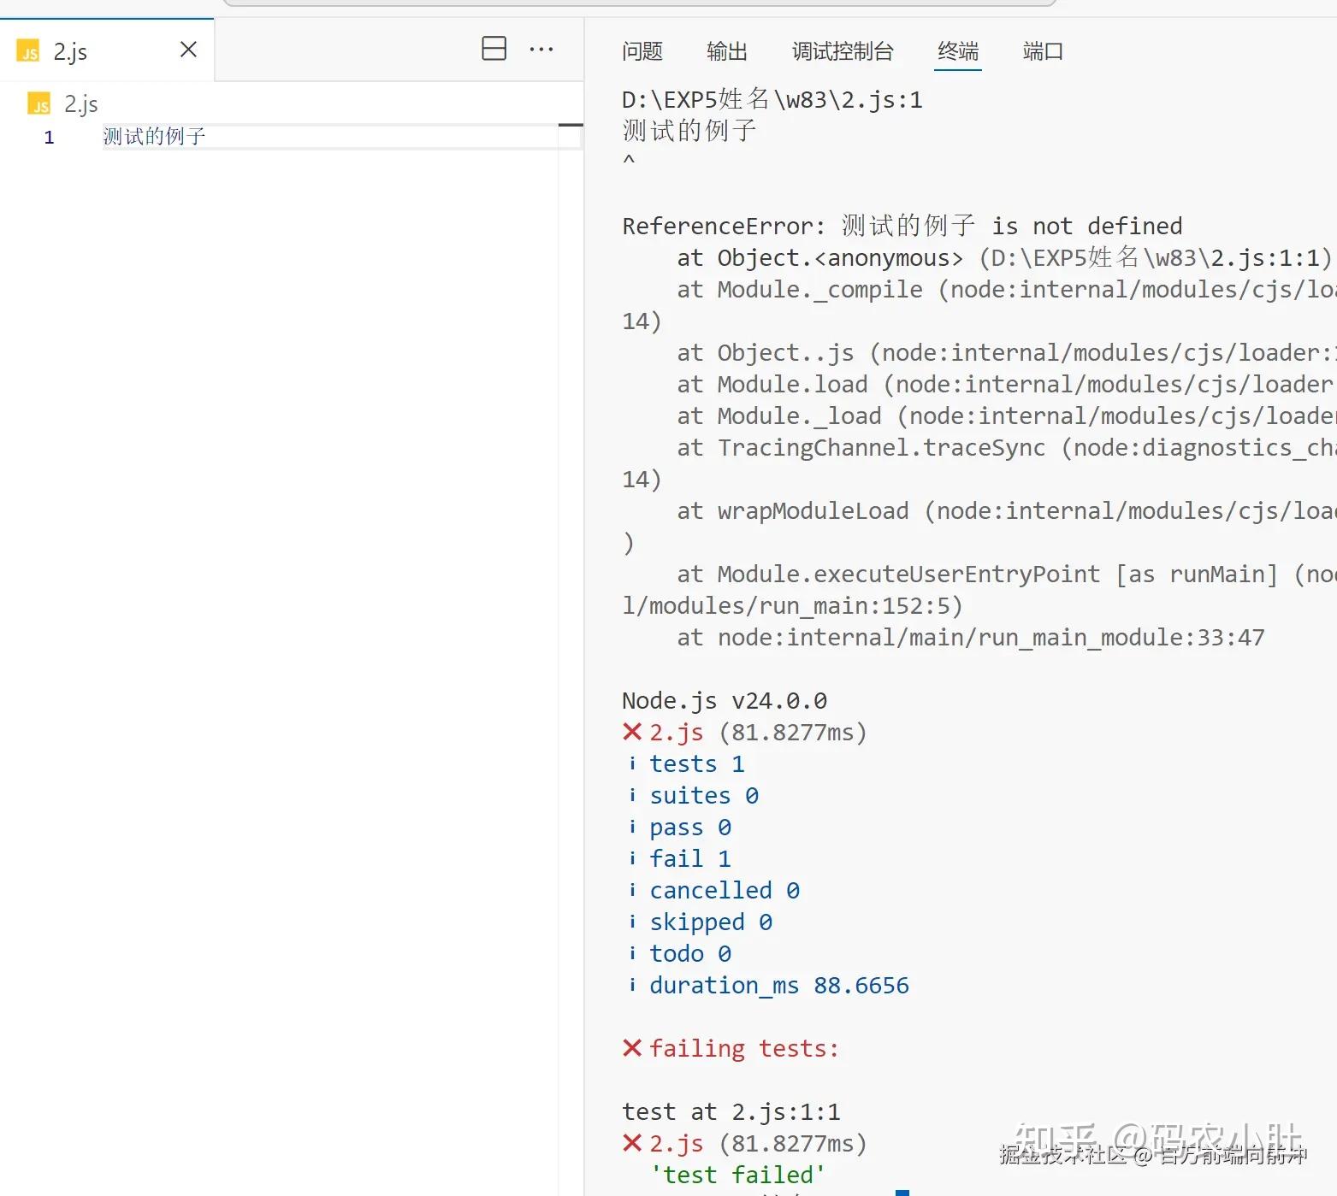Select line number 1 in the editor

49,137
